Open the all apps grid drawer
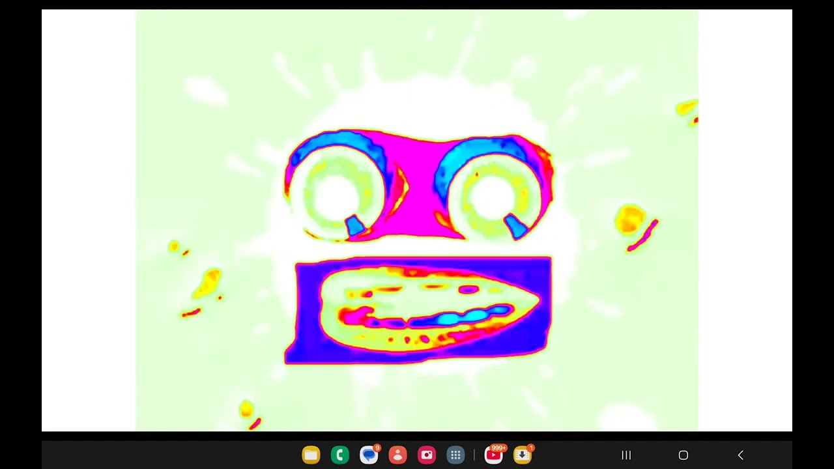 [455, 455]
